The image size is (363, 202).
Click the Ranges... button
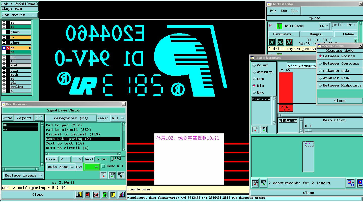317,34
